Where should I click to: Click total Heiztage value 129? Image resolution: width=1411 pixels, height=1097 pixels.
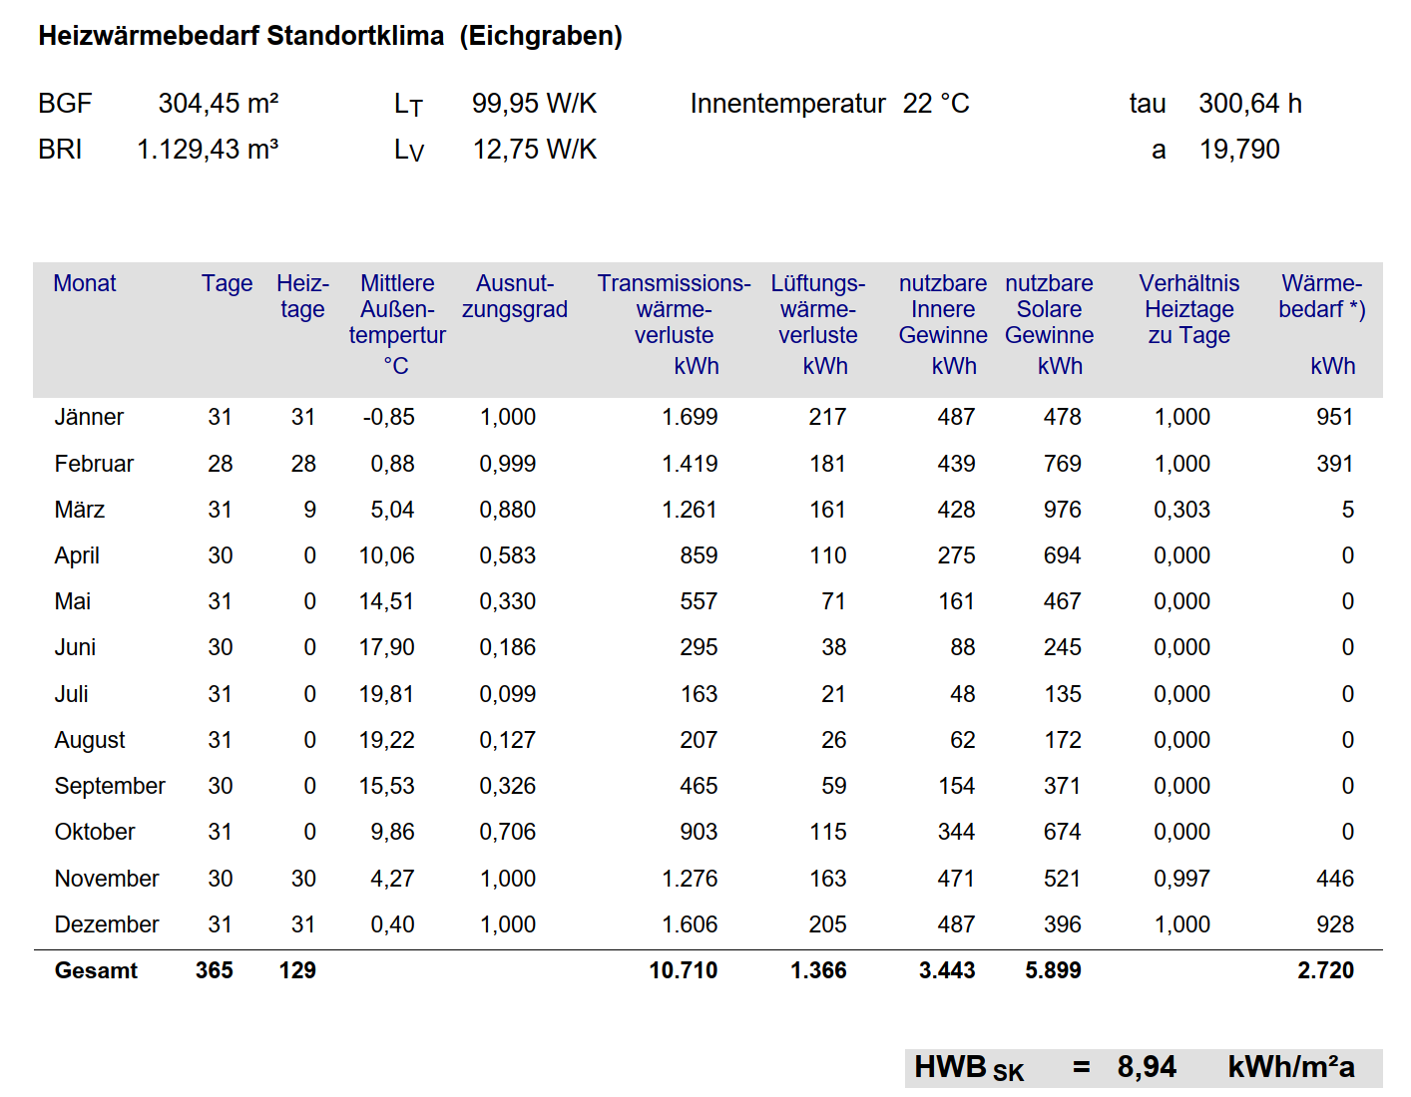(297, 970)
